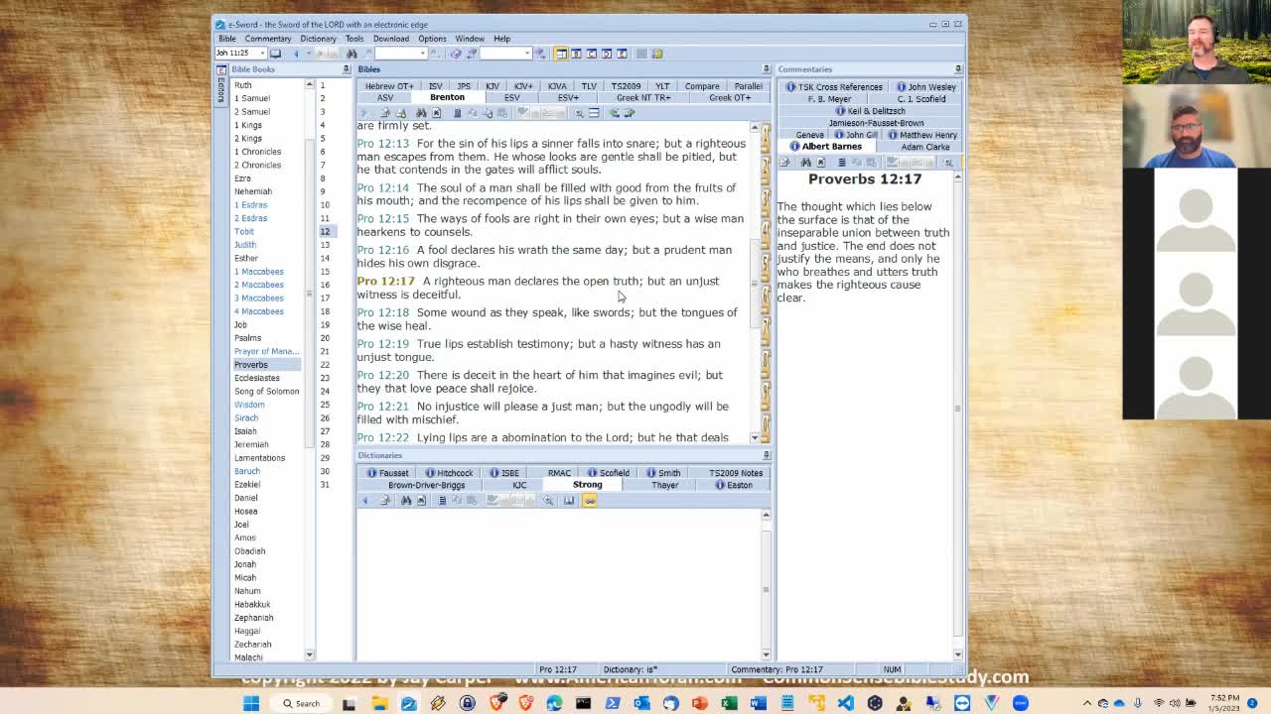This screenshot has width=1271, height=714.
Task: Click the search binoculars in Commentaries toolbar
Action: [805, 163]
